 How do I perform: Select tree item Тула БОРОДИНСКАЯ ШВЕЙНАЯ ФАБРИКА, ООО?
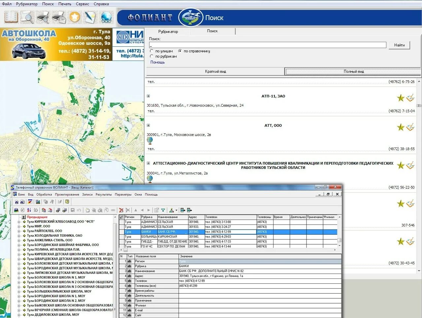[x=63, y=245]
